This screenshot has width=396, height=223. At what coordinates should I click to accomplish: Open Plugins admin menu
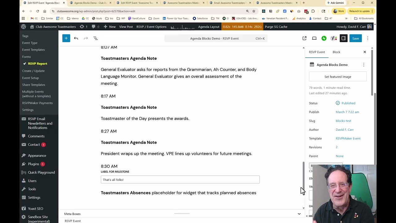click(x=33, y=164)
